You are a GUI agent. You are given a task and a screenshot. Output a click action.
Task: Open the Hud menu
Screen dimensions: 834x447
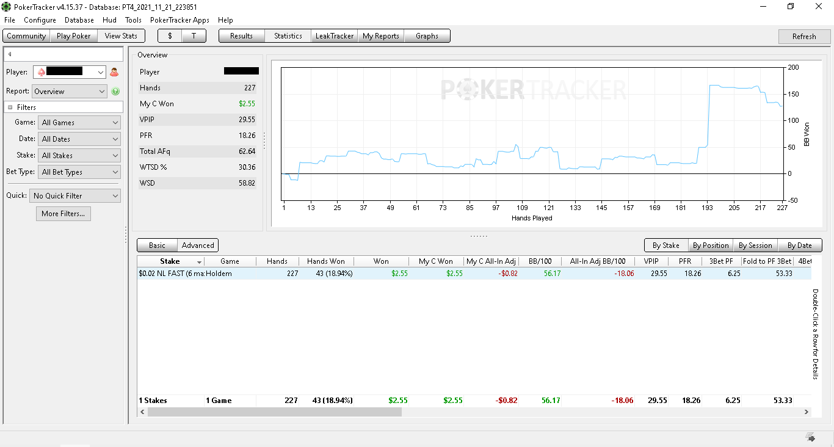[109, 20]
